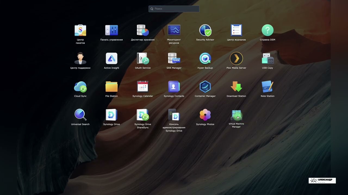Open USB Copy

coord(268,58)
